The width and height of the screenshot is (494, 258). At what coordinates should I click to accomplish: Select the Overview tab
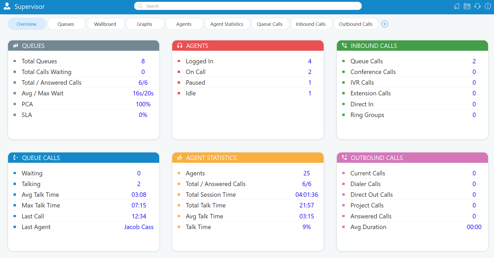pyautogui.click(x=27, y=24)
